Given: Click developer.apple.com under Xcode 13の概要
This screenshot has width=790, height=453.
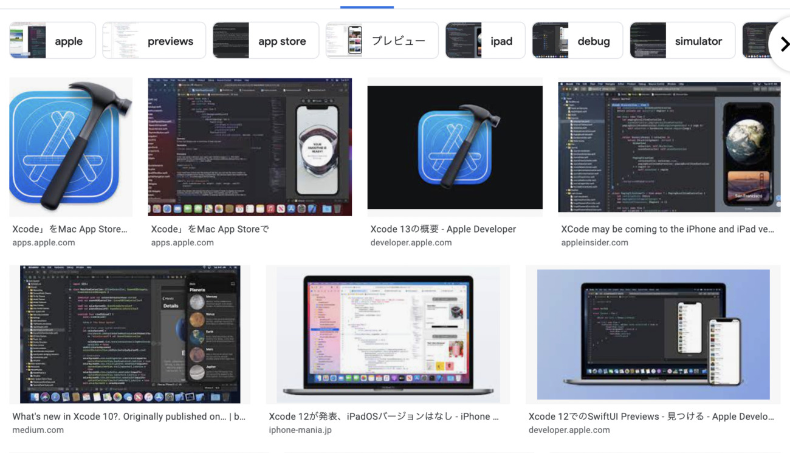Looking at the screenshot, I should coord(411,242).
